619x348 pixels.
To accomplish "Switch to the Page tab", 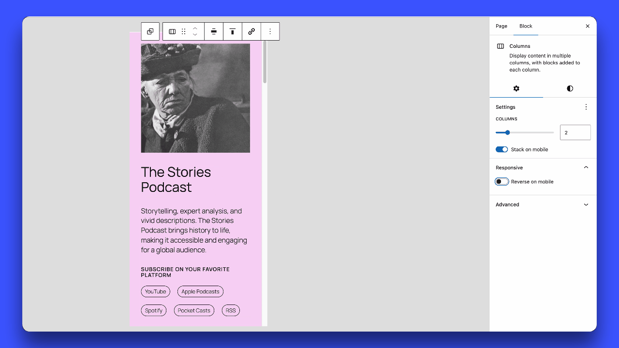I will (501, 26).
